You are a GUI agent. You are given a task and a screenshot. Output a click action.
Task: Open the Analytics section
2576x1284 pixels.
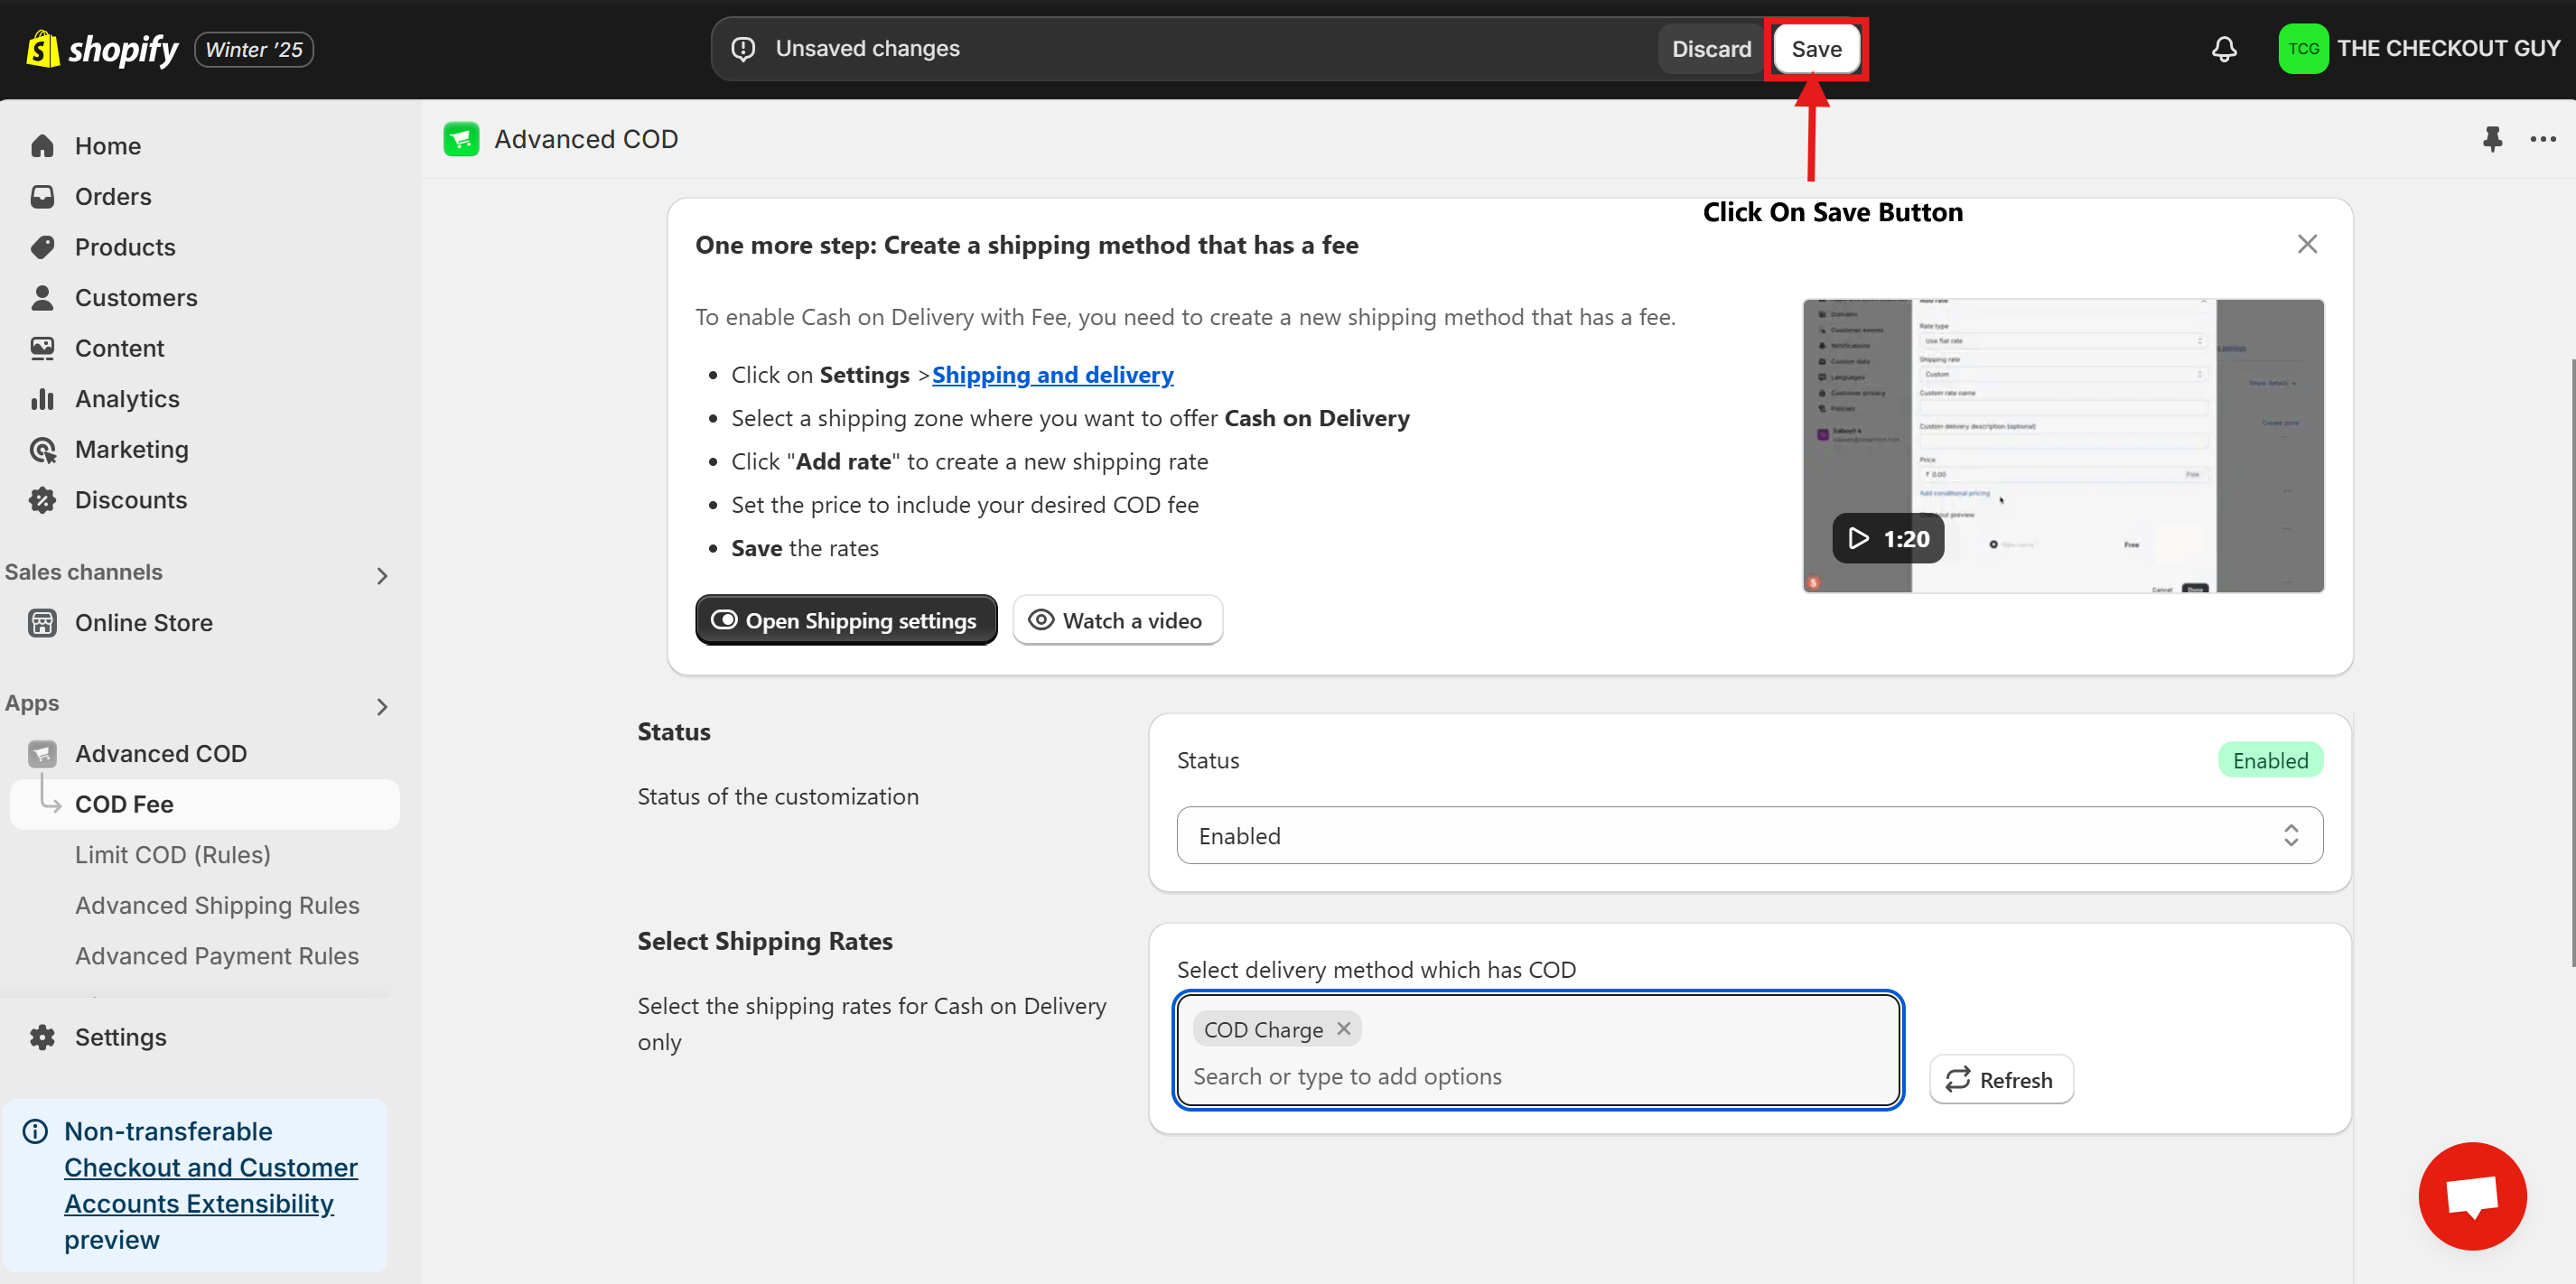pos(127,399)
